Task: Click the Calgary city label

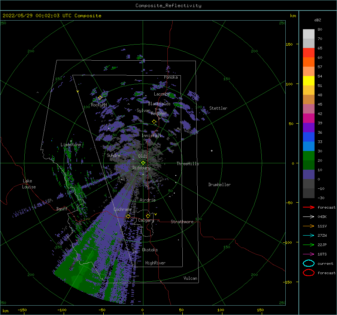Action: click(146, 220)
